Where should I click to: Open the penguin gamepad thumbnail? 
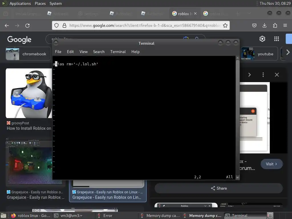coord(29,93)
